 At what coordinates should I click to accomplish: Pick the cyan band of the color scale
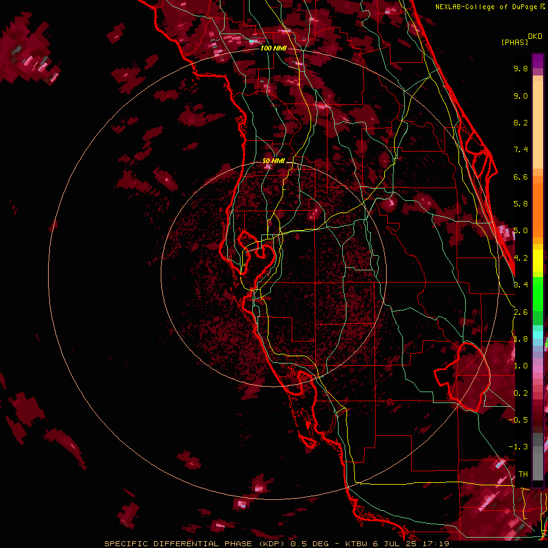point(538,335)
